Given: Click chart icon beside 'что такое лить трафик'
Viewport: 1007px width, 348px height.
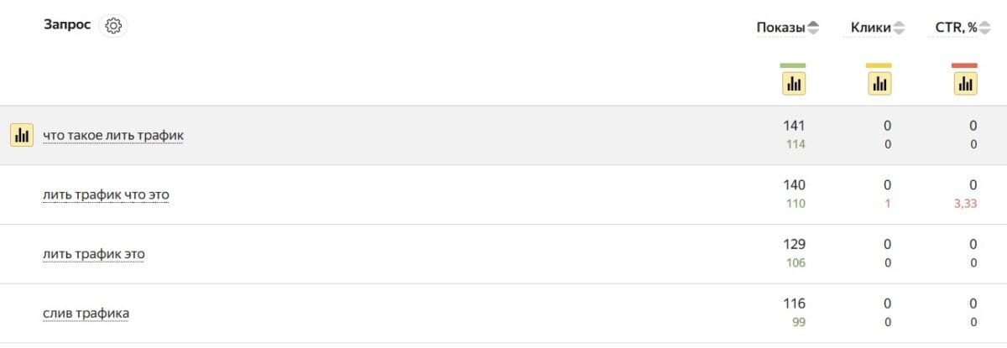Looking at the screenshot, I should coord(22,134).
